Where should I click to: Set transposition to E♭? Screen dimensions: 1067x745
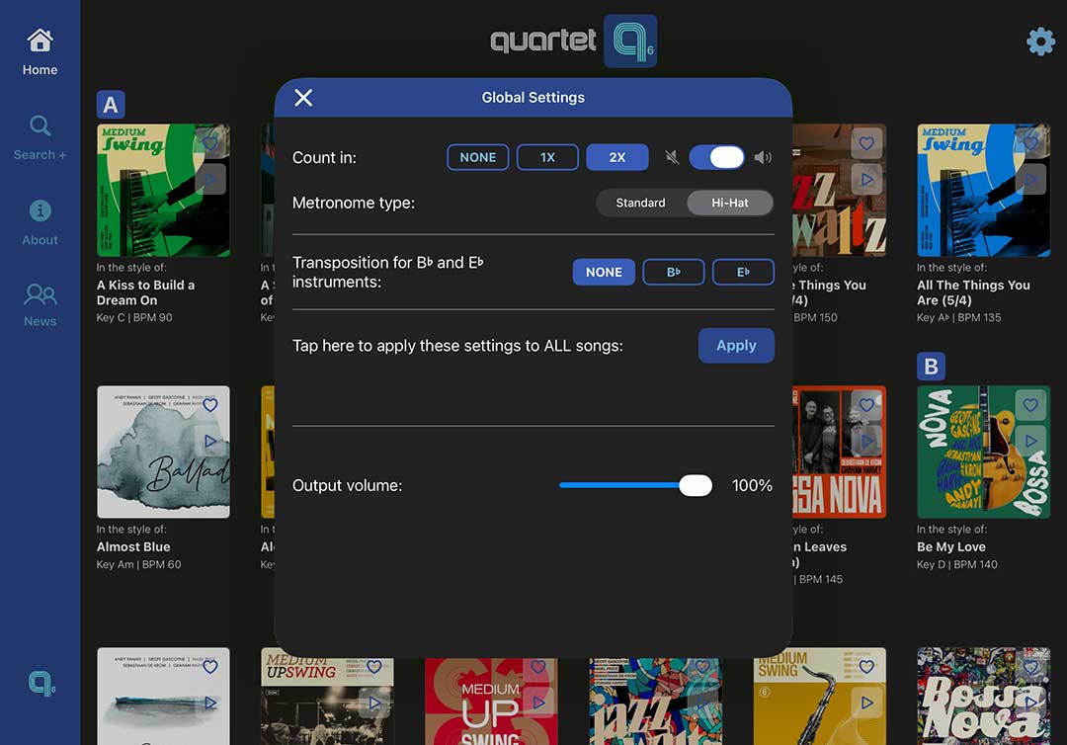(743, 272)
